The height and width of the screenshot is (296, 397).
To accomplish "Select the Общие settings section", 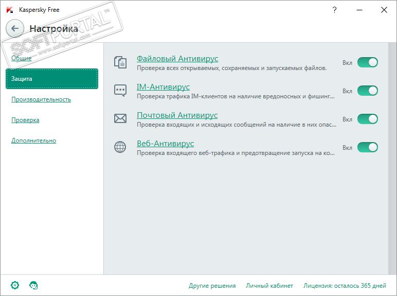I will 22,58.
